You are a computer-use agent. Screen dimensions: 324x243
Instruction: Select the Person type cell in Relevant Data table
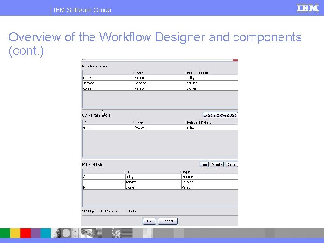coord(210,187)
